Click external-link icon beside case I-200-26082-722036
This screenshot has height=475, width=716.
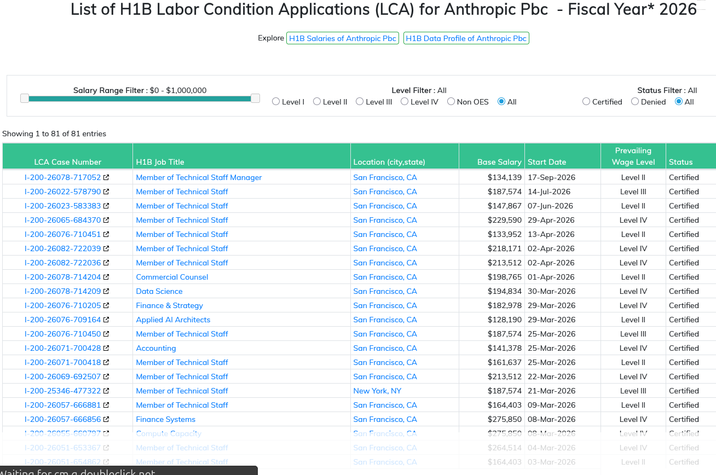click(x=106, y=263)
